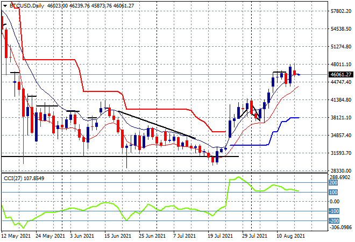355x242 pixels.
Task: Click the current price label 46061.27
Action: click(x=341, y=74)
